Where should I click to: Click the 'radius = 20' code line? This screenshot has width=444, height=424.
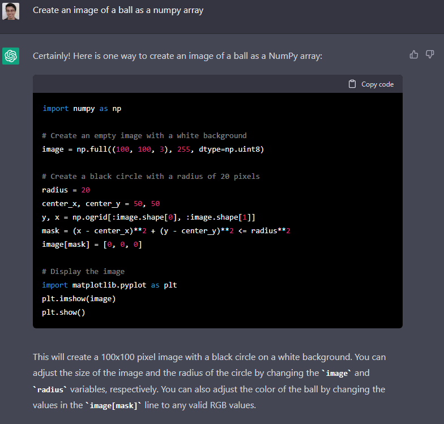coord(66,190)
